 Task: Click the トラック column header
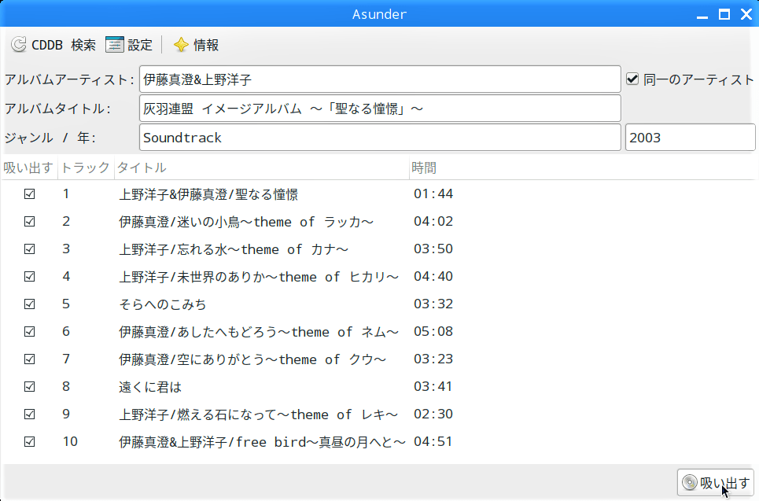tap(86, 168)
